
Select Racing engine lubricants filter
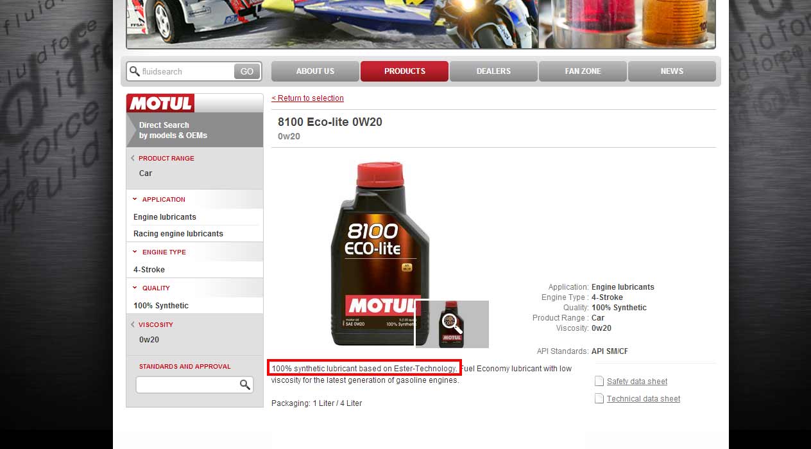point(178,234)
